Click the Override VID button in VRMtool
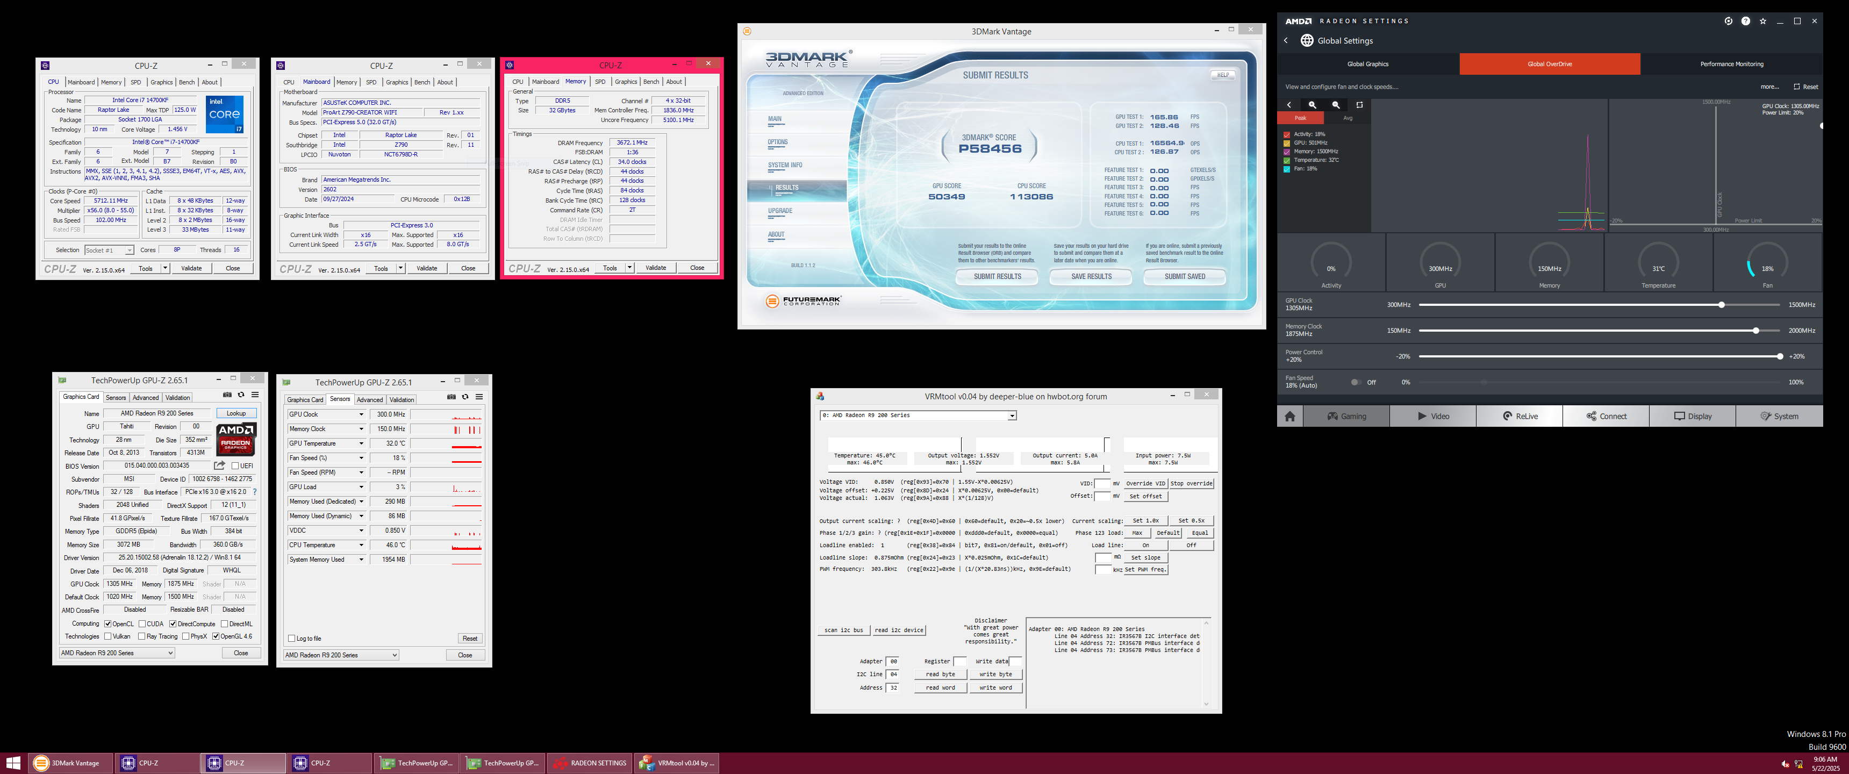The height and width of the screenshot is (774, 1849). point(1145,483)
